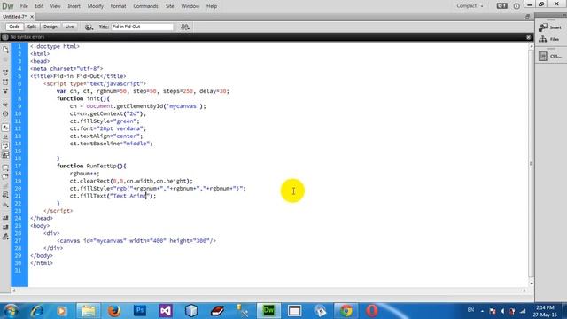Click the horizontal scrollbar below the code
The height and width of the screenshot is (319, 567).
[x=268, y=290]
